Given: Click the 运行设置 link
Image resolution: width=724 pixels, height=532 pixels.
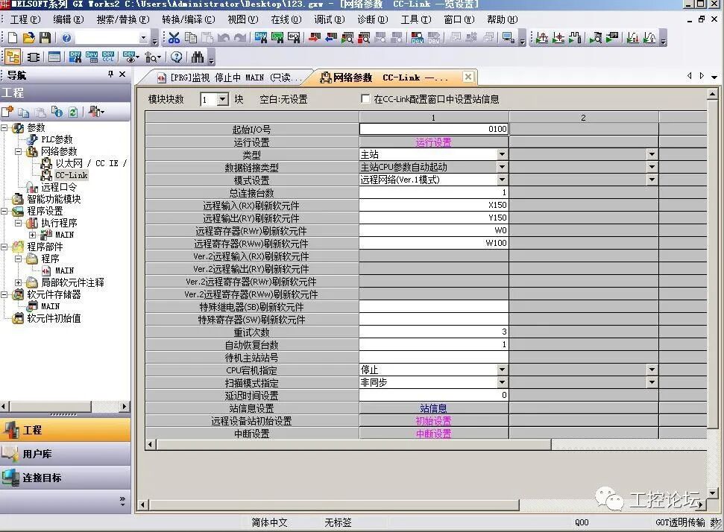Looking at the screenshot, I should coord(433,142).
